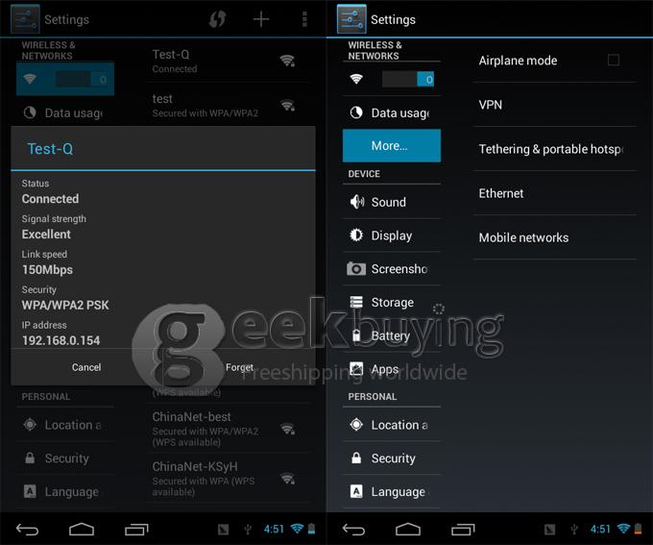Tap the Sound speaker icon
This screenshot has height=545, width=653.
(356, 202)
